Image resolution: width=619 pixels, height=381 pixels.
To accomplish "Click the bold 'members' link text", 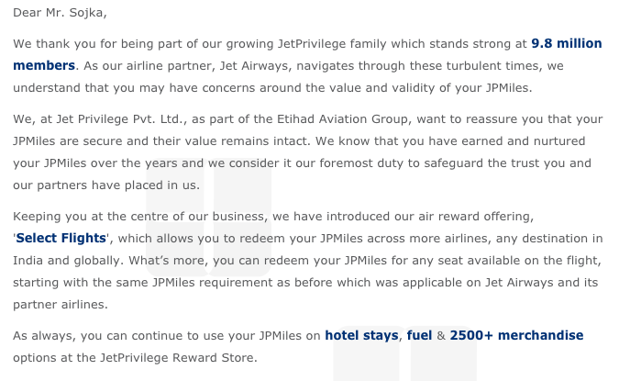I will [x=44, y=65].
